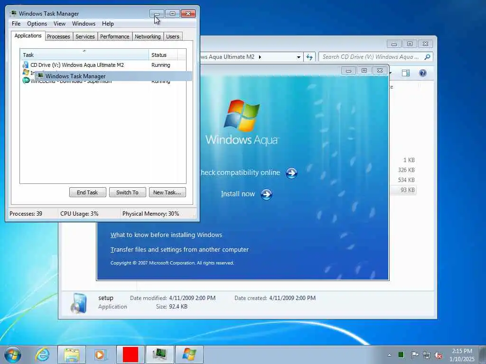Image resolution: width=486 pixels, height=364 pixels.
Task: Open the Start menu orb
Action: 13,355
